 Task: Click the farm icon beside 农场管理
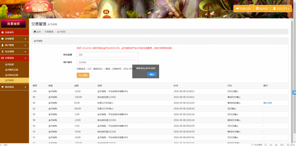point(3,39)
